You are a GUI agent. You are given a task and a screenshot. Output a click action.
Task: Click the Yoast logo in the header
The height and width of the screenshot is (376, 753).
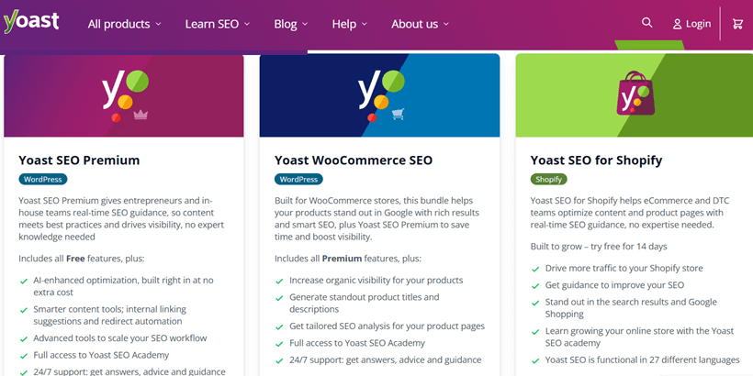(31, 22)
